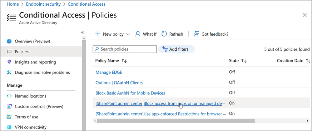
Task: Click the Add filters button label
Action: (x=179, y=49)
